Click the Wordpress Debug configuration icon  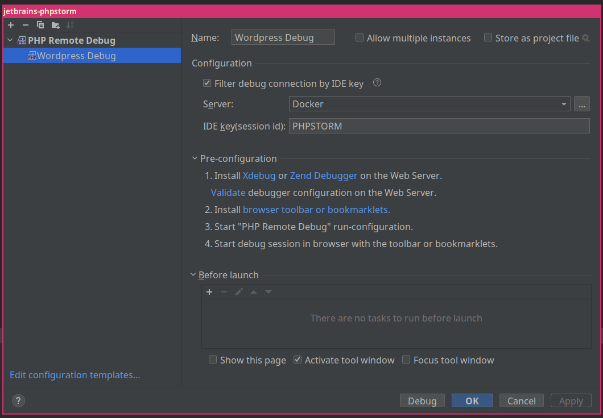point(32,56)
